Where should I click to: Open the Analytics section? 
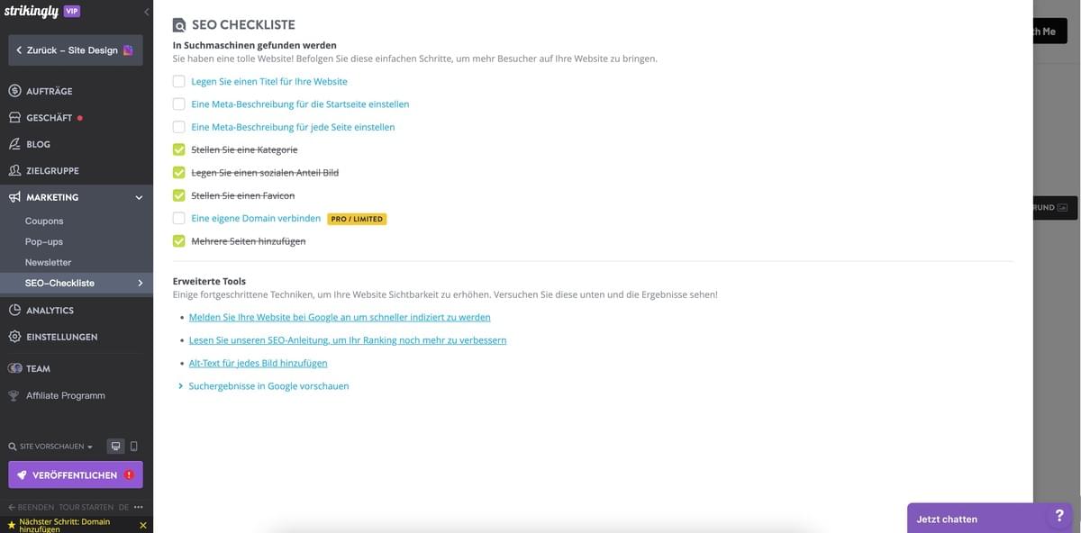[x=50, y=311]
